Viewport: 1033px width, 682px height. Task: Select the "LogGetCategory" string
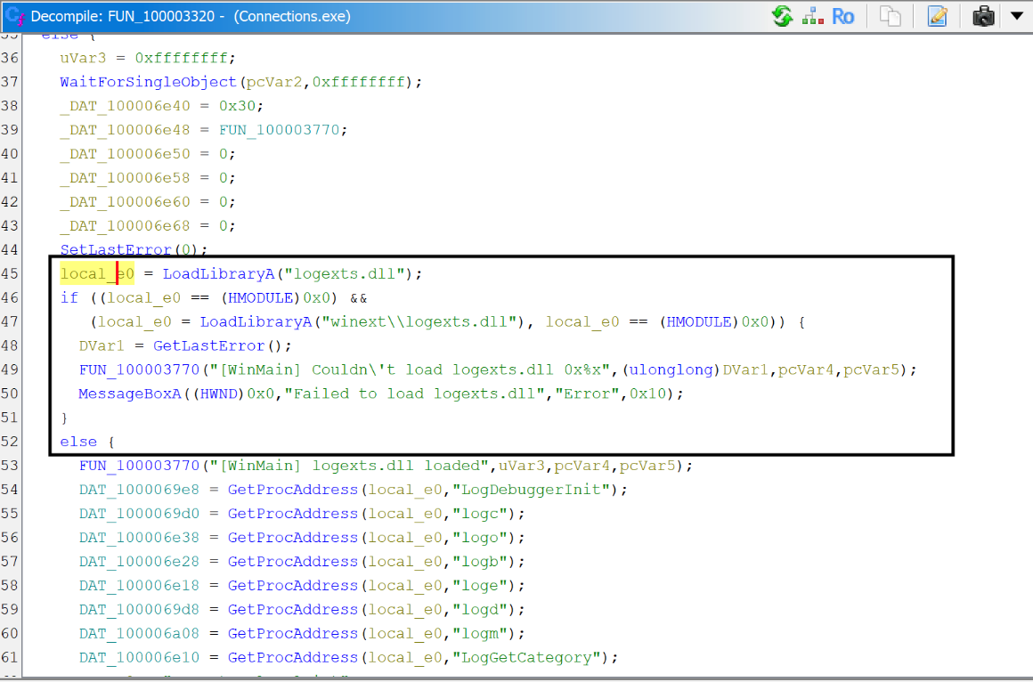coord(526,658)
